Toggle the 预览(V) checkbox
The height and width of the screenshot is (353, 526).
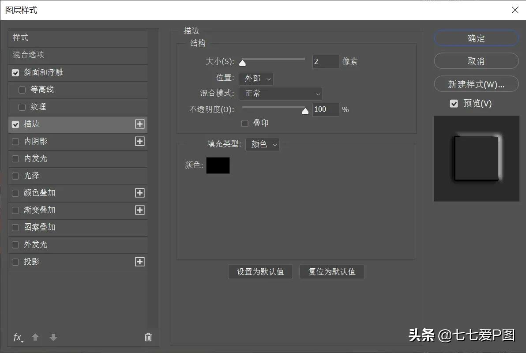click(454, 104)
